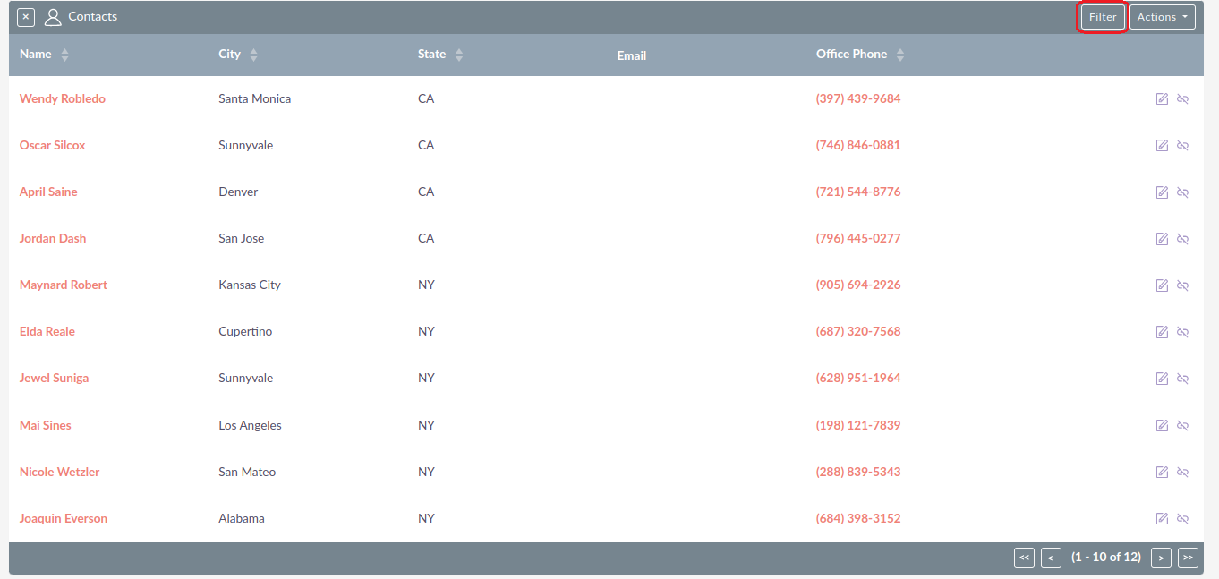Click the edit icon for Wendy Robledo

[x=1162, y=99]
